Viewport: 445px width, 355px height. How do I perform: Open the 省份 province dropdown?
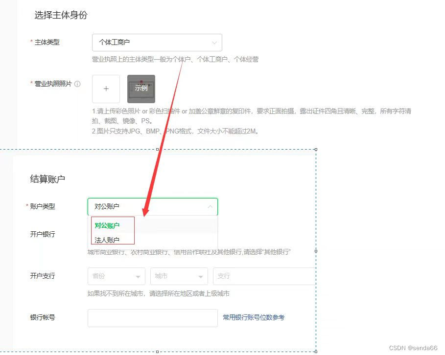tap(116, 276)
